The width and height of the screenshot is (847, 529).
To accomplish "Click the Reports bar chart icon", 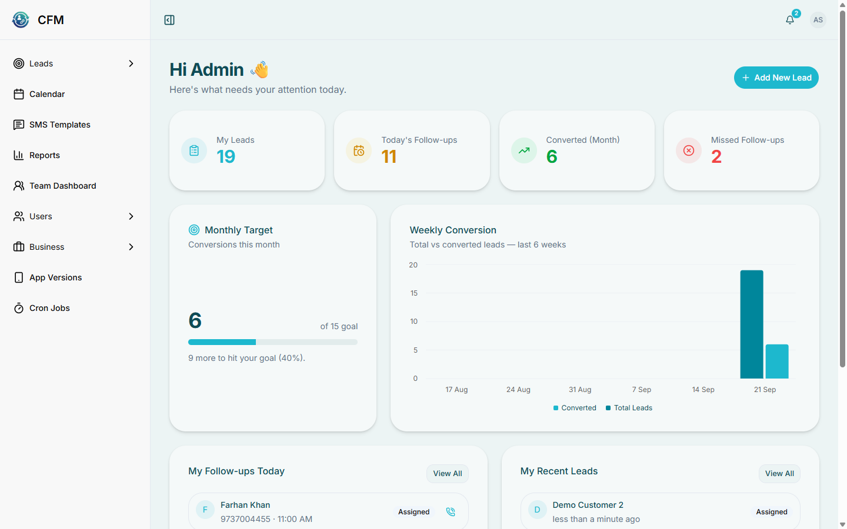I will 19,155.
